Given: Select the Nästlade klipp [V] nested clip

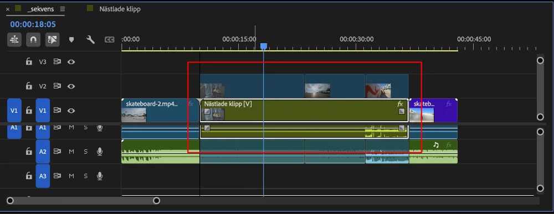Looking at the screenshot, I should [304, 111].
